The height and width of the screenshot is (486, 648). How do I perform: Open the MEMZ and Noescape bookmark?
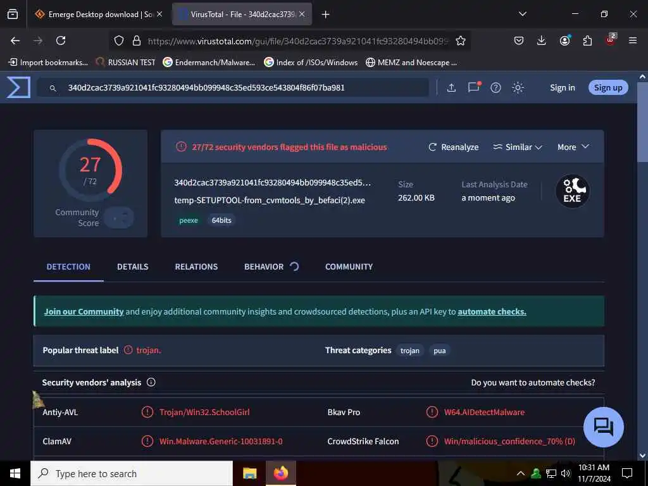click(x=411, y=63)
